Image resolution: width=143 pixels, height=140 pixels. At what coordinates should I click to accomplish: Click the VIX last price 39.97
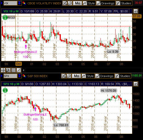(138, 3)
